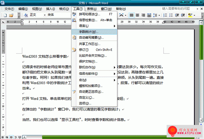This screenshot has height=139, width=204.
Task: Expand the line spacing dropdown arrow
Action: click(159, 15)
